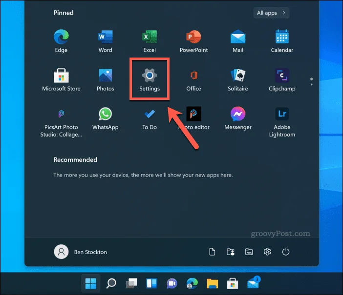Open Teams Chat on the taskbar
The height and width of the screenshot is (295, 343).
pos(172,283)
